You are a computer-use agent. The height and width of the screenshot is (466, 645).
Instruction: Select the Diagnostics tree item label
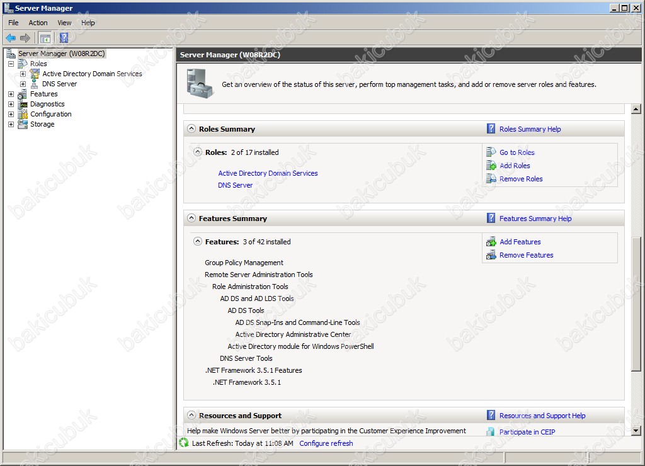[x=47, y=104]
